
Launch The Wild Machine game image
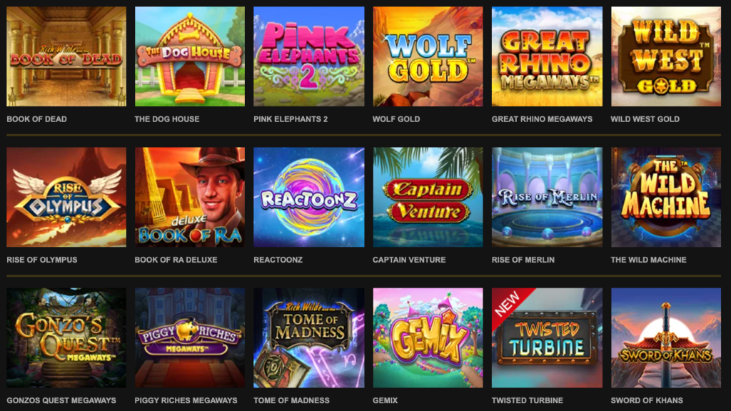point(666,197)
